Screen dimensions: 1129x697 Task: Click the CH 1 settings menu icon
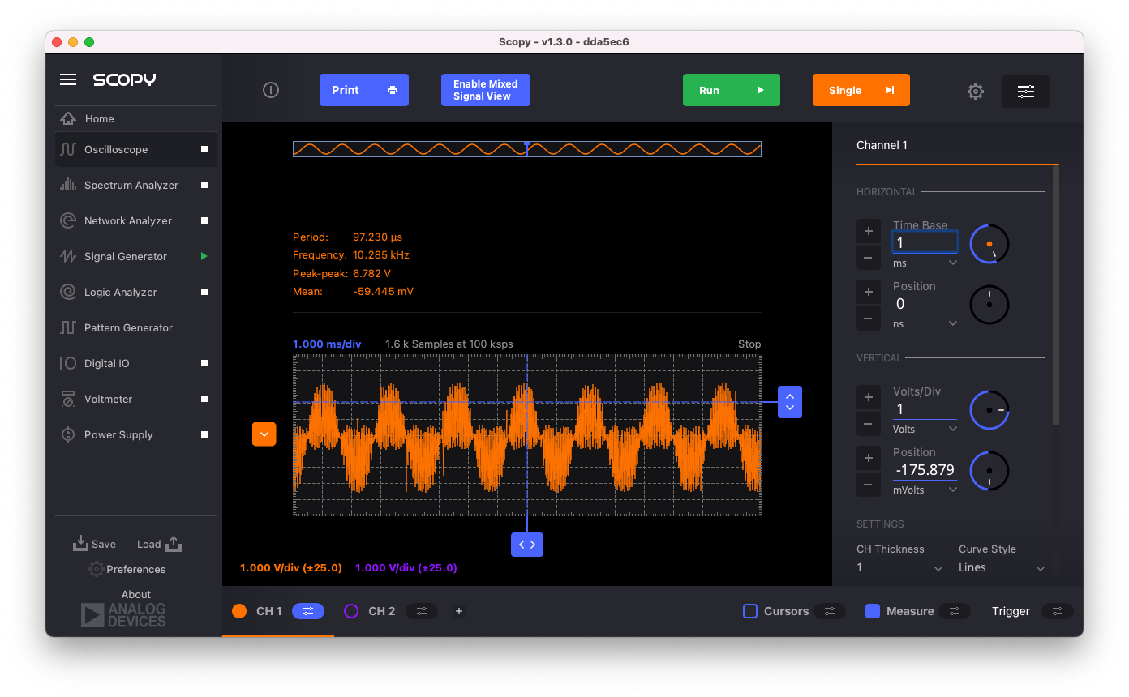click(x=308, y=611)
